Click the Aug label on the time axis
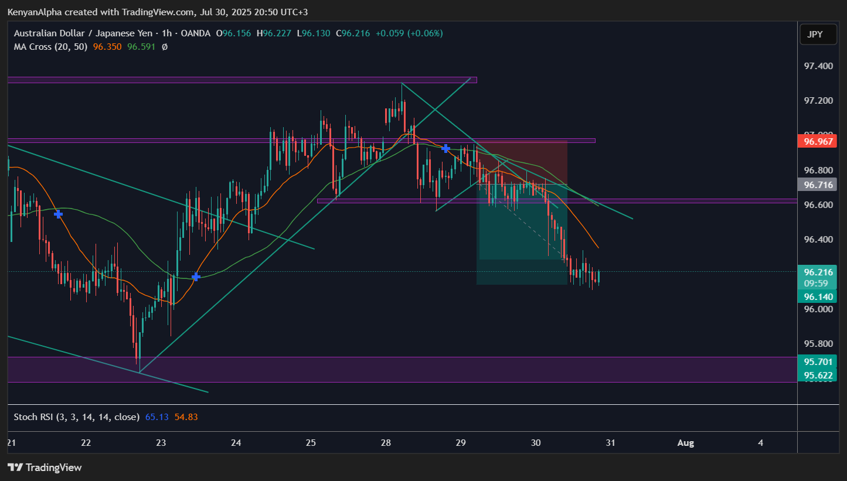This screenshot has width=847, height=481. point(685,443)
